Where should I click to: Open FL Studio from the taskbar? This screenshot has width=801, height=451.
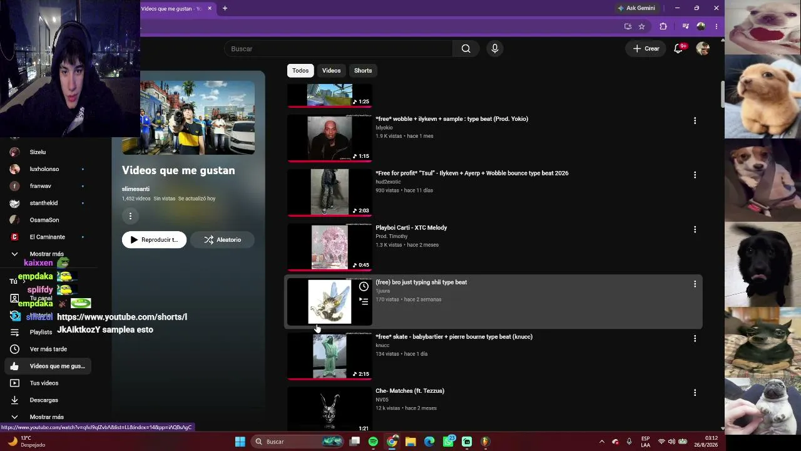[485, 442]
